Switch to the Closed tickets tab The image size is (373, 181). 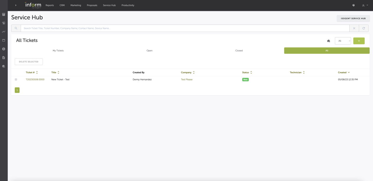239,51
